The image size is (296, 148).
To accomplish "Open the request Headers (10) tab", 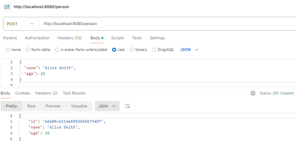I will (x=69, y=38).
